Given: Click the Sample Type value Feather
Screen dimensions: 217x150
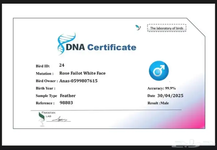Looking at the screenshot, I should (x=68, y=96).
